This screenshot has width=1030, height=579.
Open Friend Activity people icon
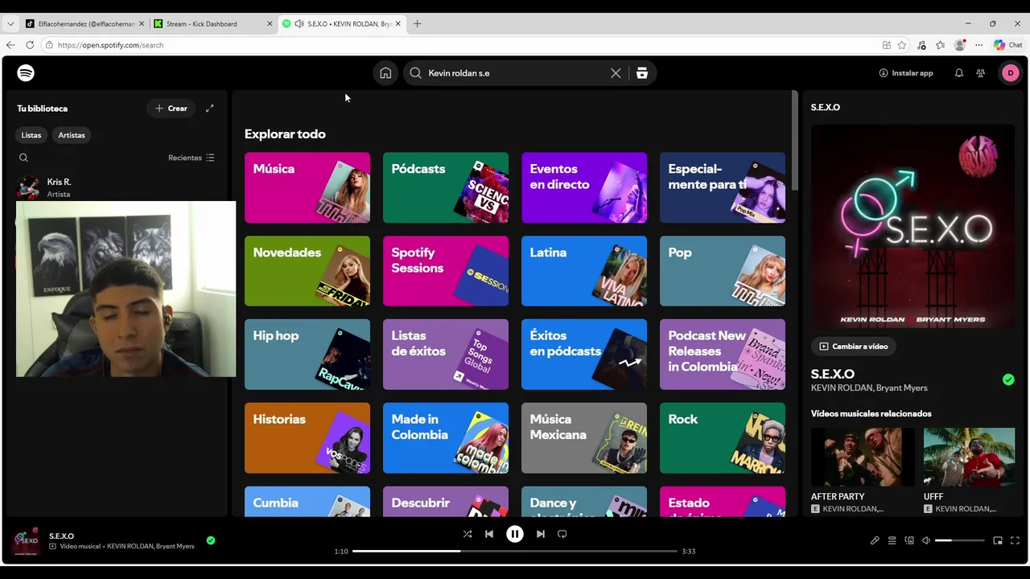click(x=980, y=73)
